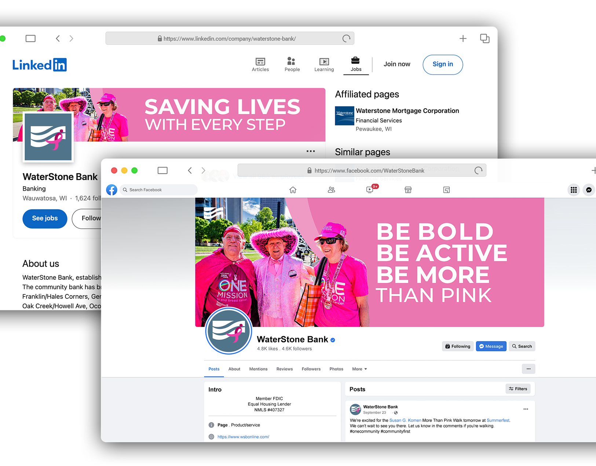Image resolution: width=596 pixels, height=466 pixels.
Task: Toggle sidebar in the Facebook browser window
Action: pos(162,170)
